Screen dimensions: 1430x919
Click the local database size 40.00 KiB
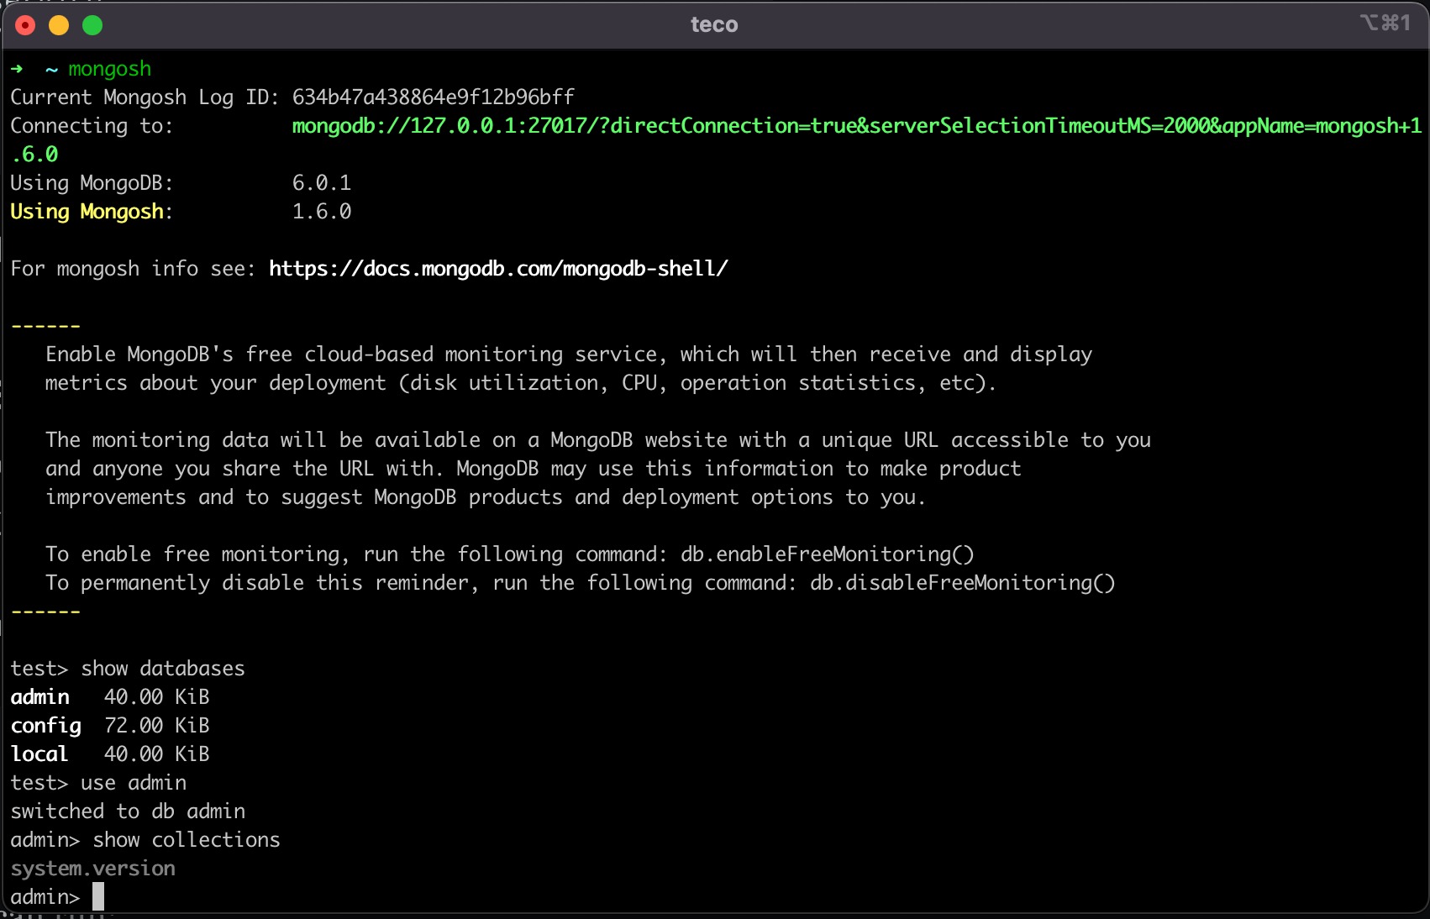(x=157, y=754)
